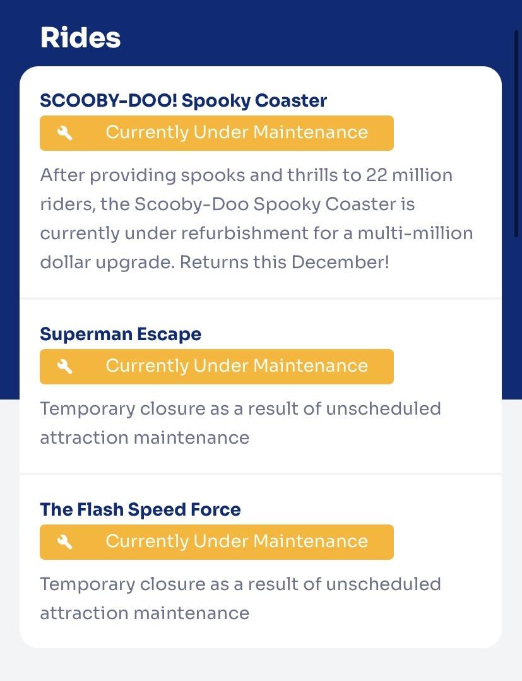
Task: Click the "22 million" text in Scooby-Doo description
Action: click(409, 175)
